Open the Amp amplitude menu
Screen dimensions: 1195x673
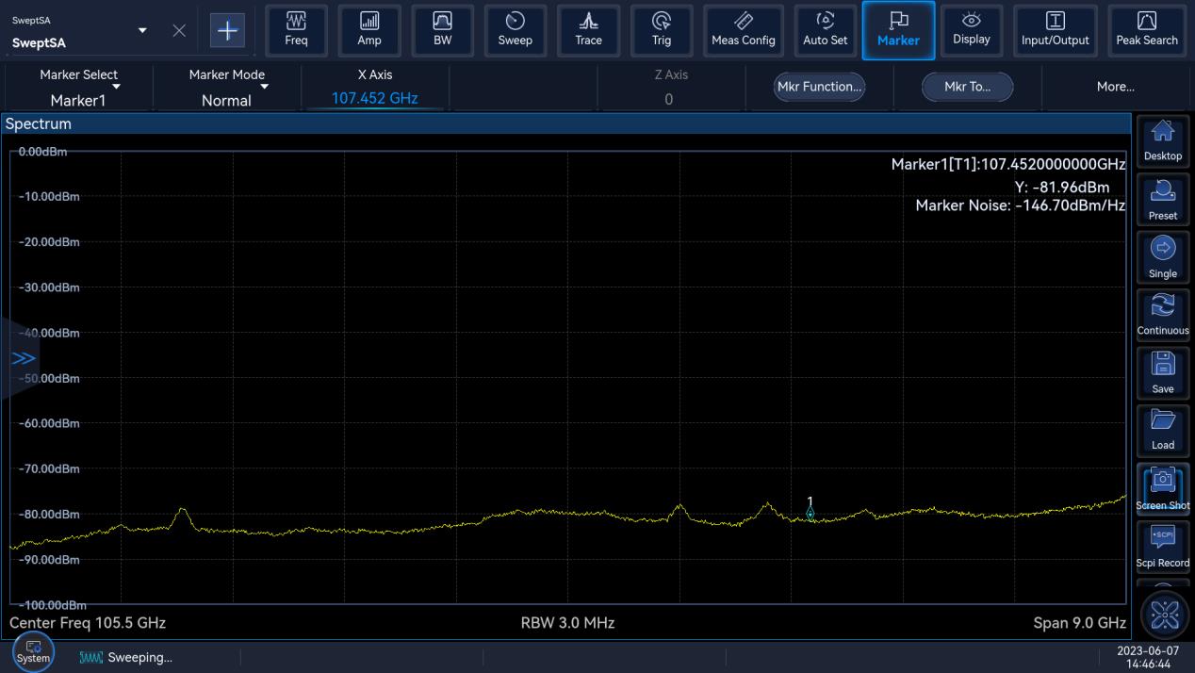click(x=369, y=30)
